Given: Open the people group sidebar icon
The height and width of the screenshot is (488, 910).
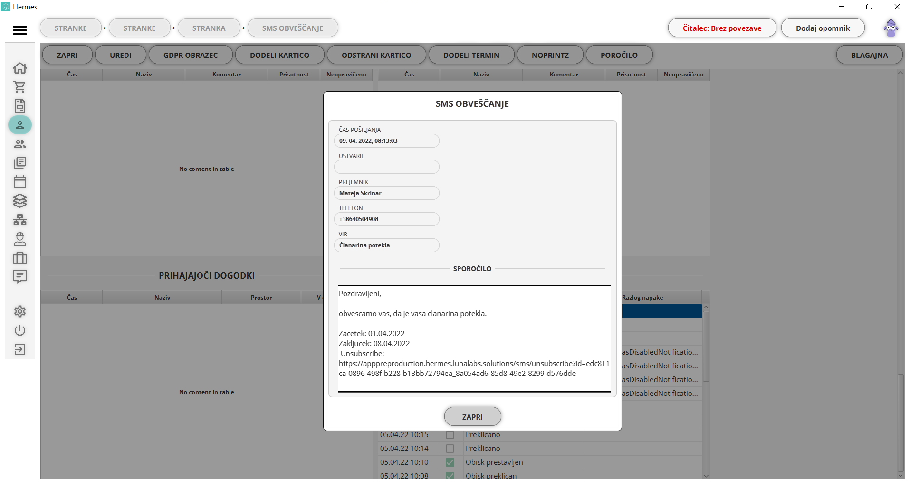Looking at the screenshot, I should click(x=20, y=144).
